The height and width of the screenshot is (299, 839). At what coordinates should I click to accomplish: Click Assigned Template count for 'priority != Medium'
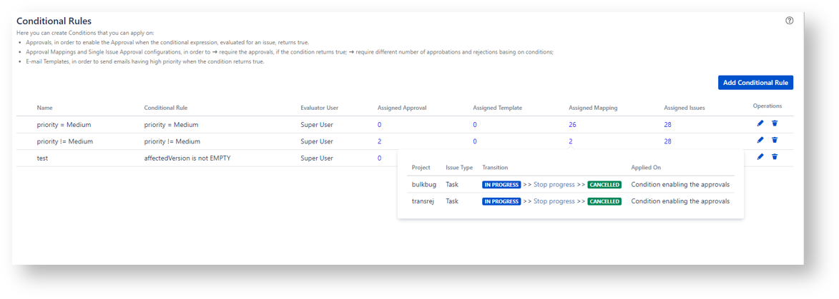tap(475, 141)
